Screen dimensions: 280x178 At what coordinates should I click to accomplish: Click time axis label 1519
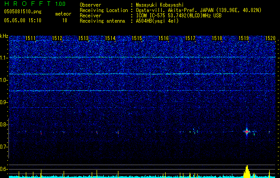tap(244, 38)
